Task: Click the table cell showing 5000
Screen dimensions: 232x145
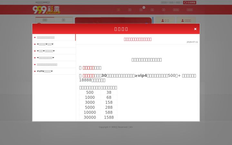Action: 90,107
